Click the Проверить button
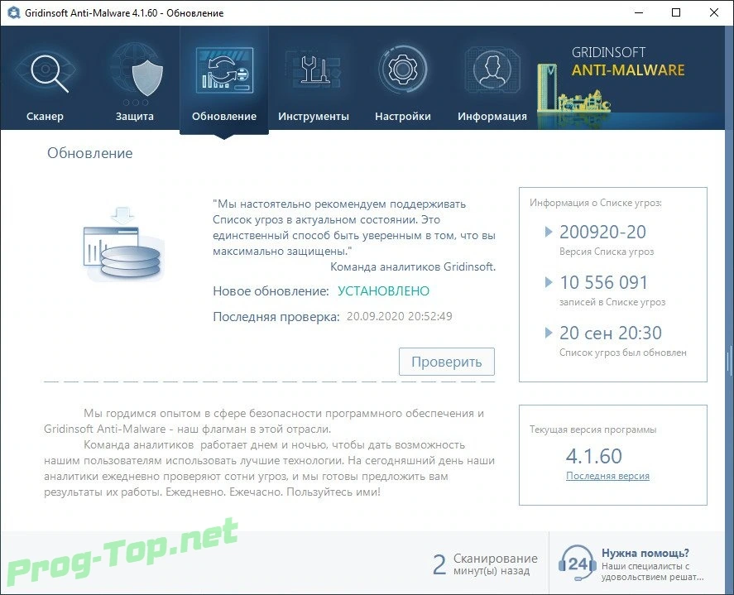734x595 pixels. pyautogui.click(x=447, y=362)
